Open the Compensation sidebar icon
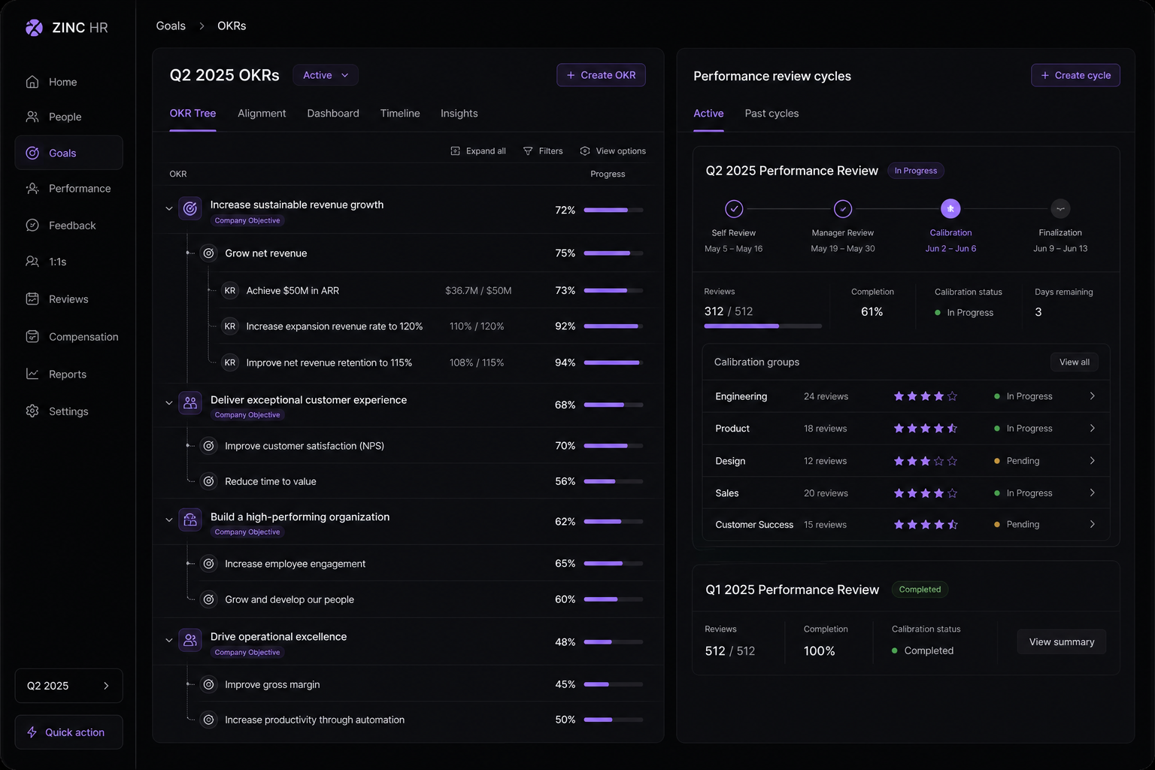 [x=32, y=336]
